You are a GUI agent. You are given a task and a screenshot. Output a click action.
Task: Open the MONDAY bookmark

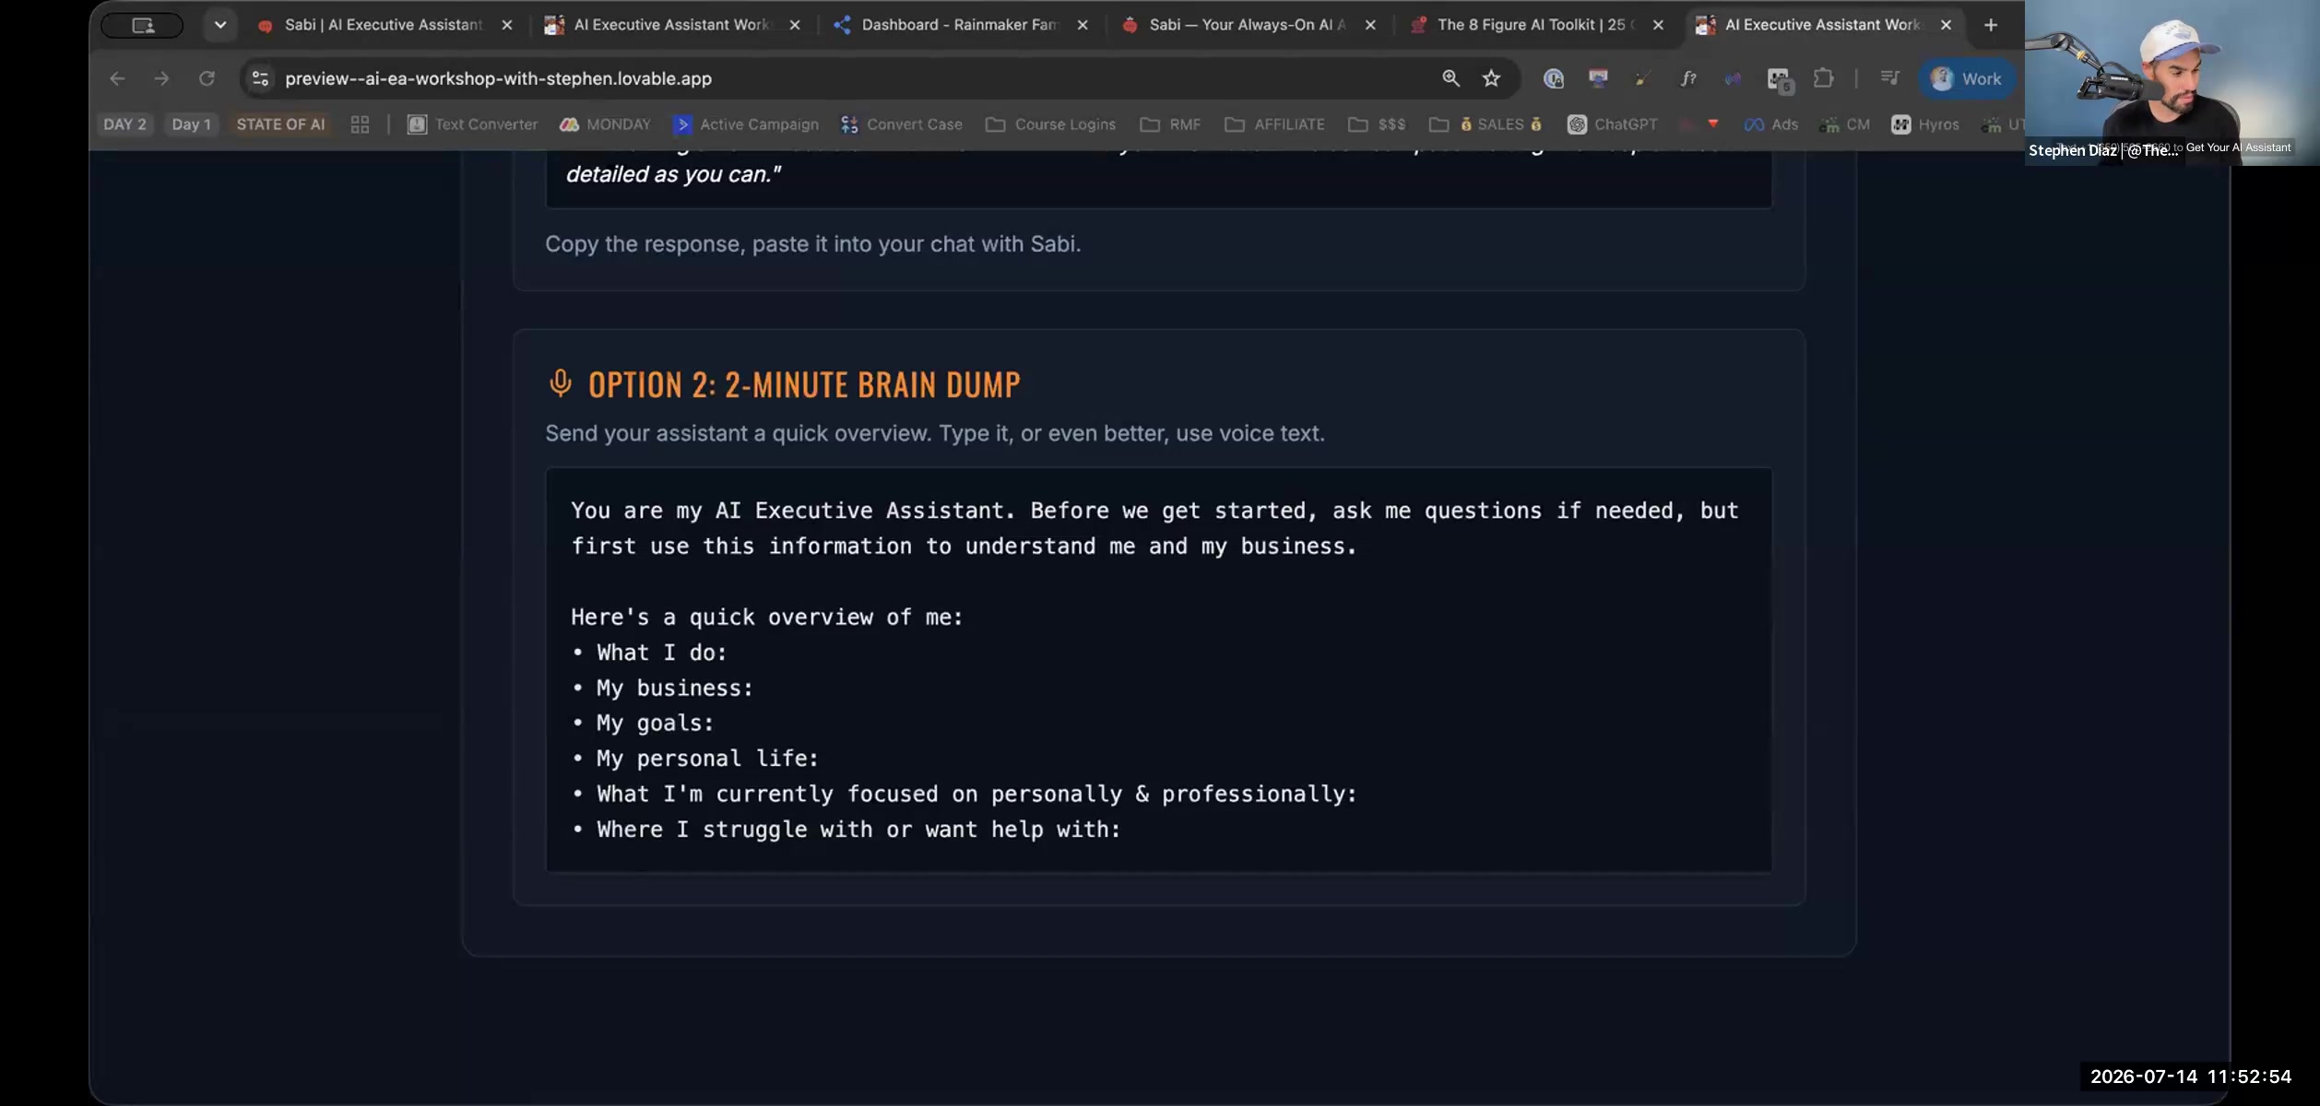coord(606,124)
